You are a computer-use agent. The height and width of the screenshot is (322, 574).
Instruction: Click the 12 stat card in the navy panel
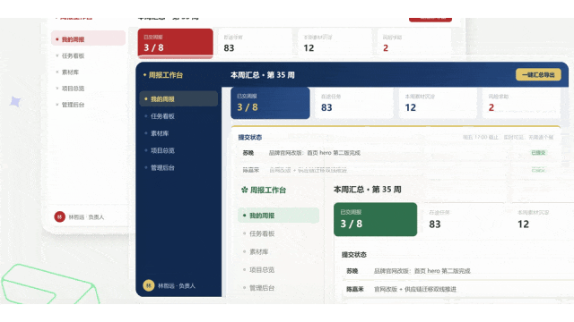point(438,103)
